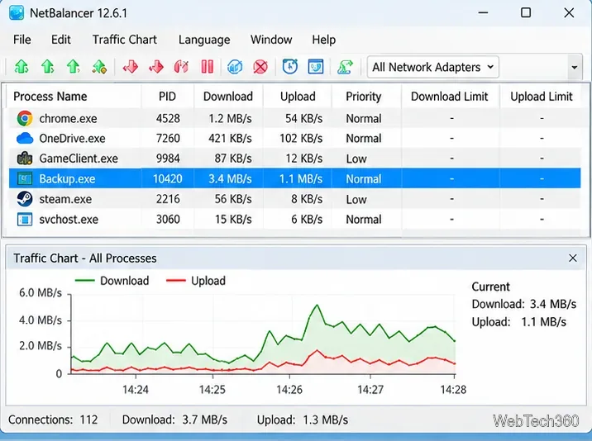The image size is (592, 441).
Task: Expand the toolbar overflow arrow at toolbar end
Action: point(575,68)
